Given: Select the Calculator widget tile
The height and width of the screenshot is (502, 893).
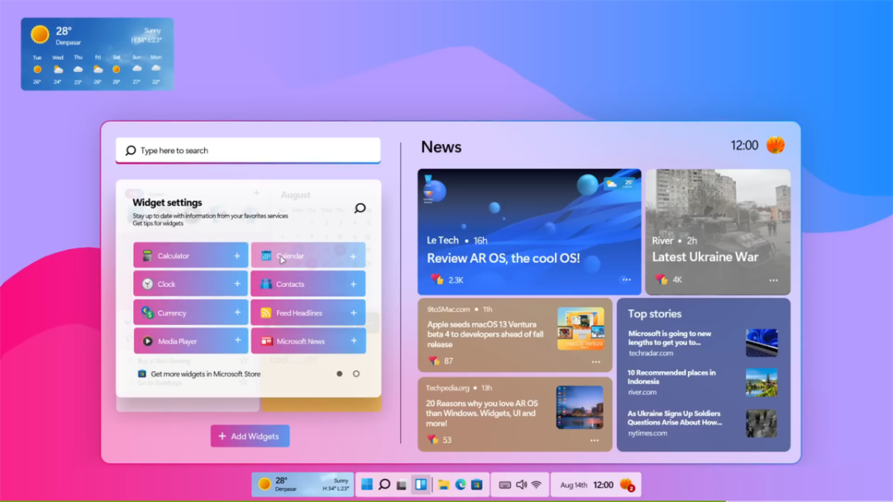Looking at the screenshot, I should [191, 256].
